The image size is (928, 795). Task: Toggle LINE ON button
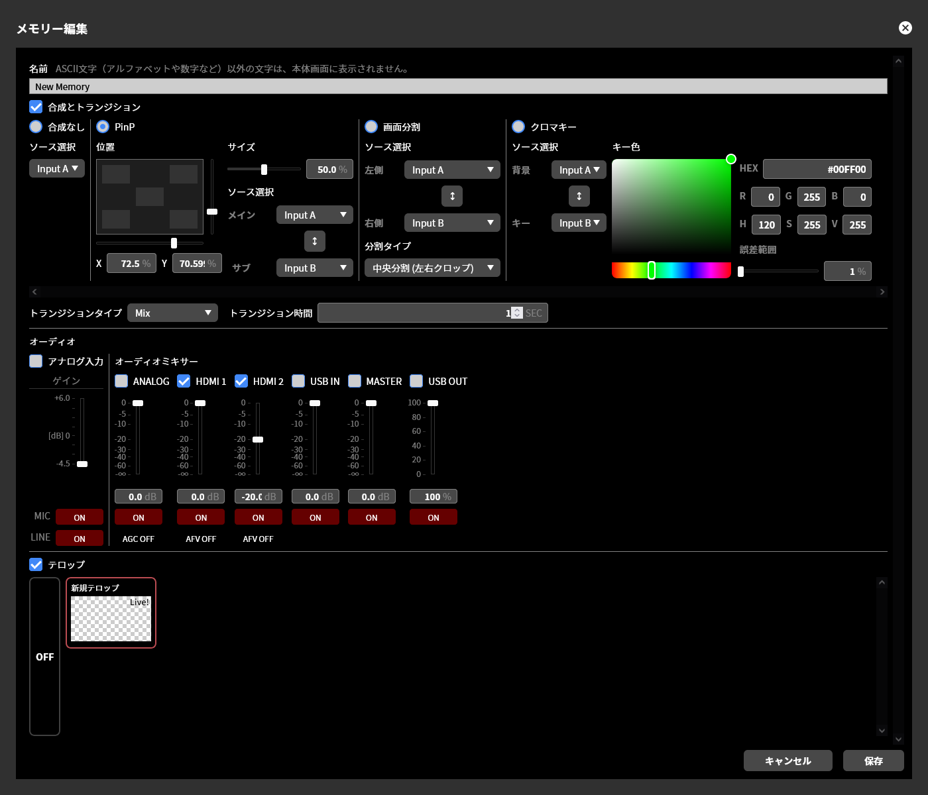pyautogui.click(x=80, y=538)
